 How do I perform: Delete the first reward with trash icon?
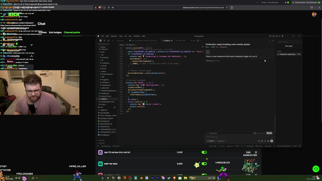click(x=256, y=152)
